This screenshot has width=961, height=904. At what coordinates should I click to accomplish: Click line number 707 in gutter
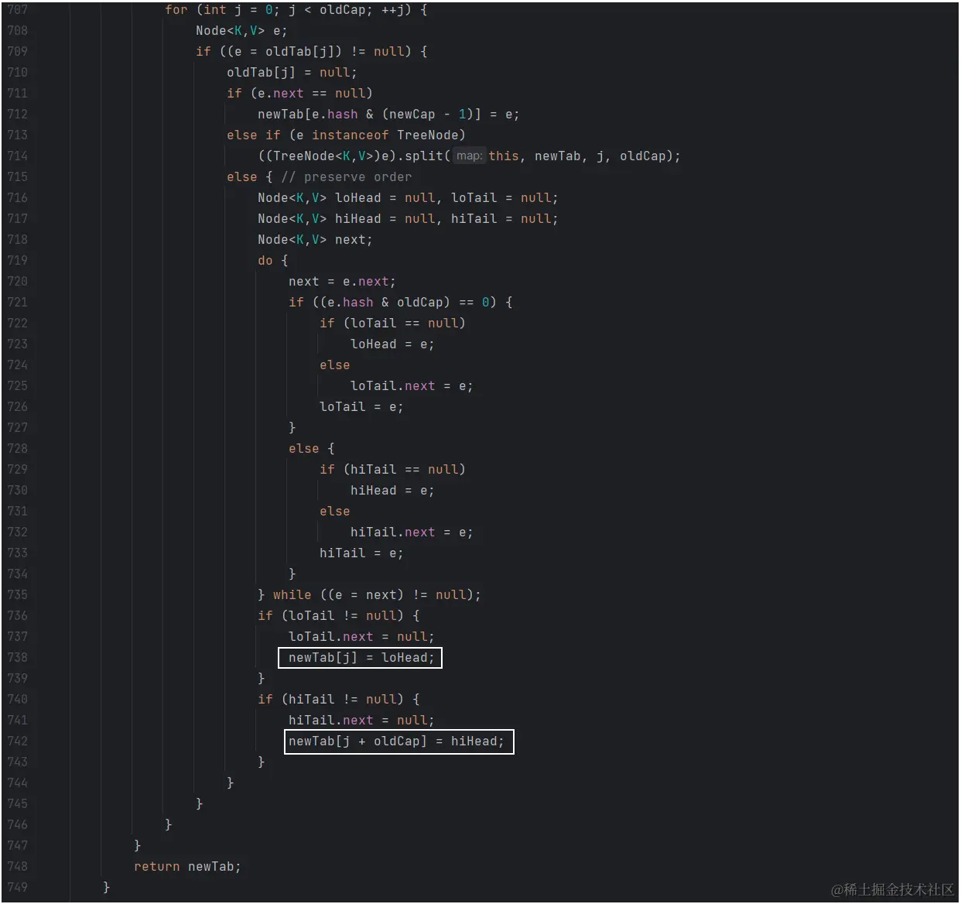[17, 10]
